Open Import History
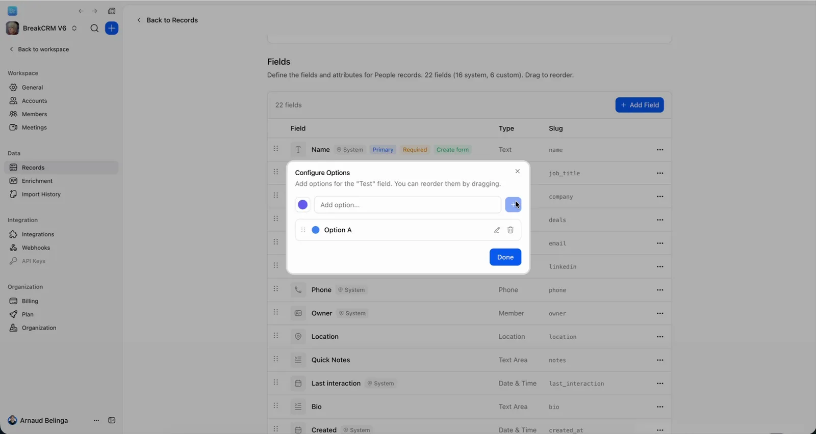Viewport: 816px width, 434px height. coord(61,194)
